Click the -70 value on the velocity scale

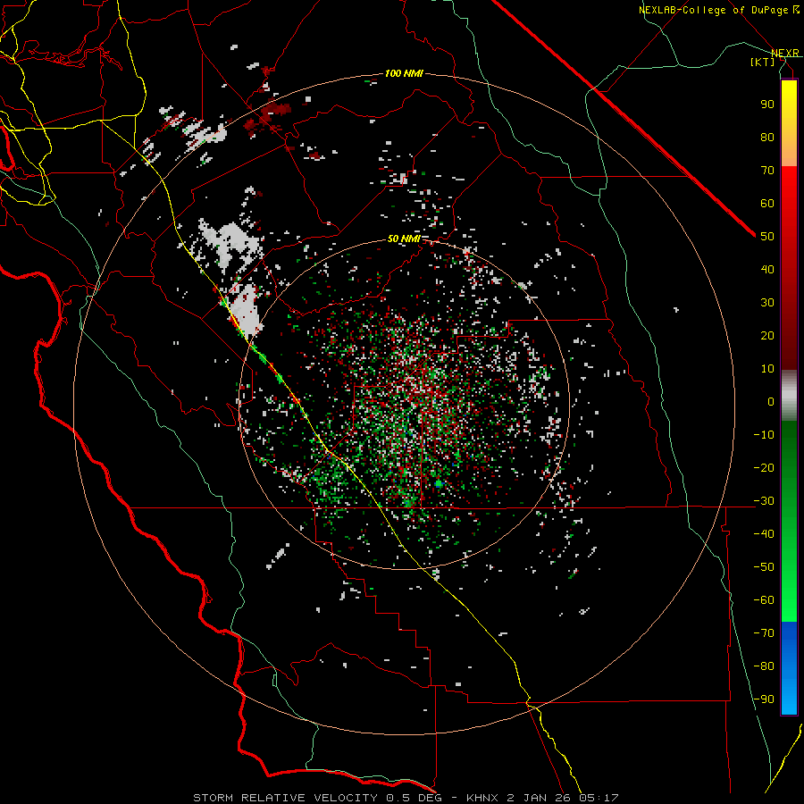point(764,633)
